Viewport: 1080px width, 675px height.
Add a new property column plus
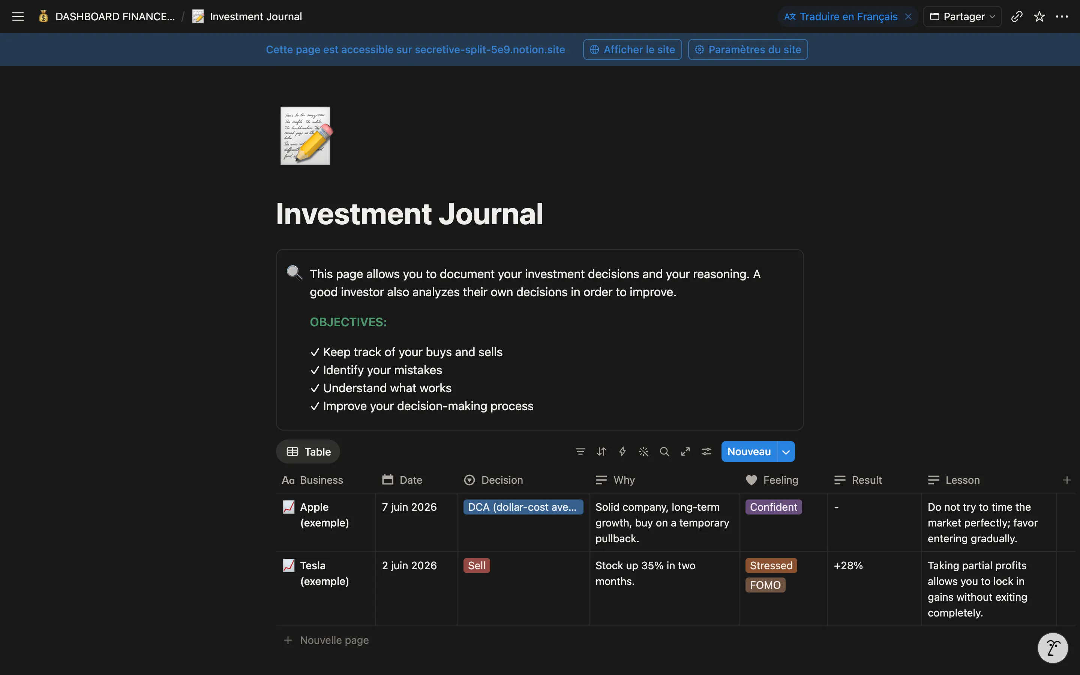[1067, 480]
